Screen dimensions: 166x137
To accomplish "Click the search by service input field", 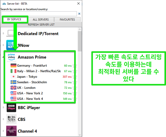I will point(39,14).
